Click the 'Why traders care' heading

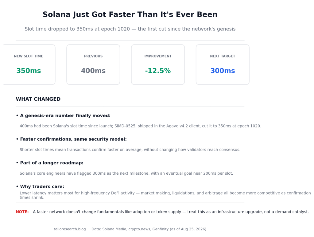pyautogui.click(x=40, y=186)
